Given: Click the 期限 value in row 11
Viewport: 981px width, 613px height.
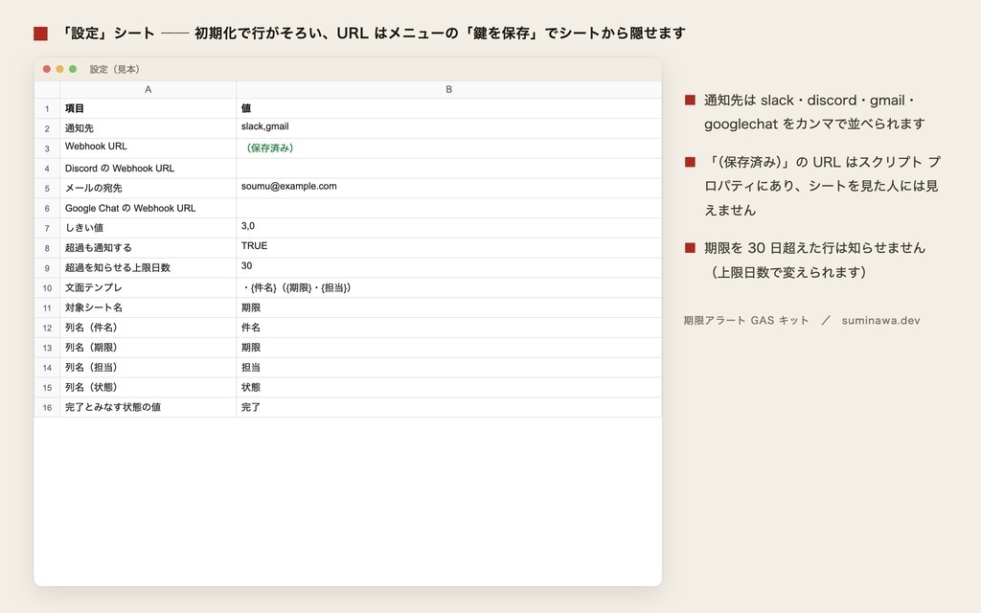Looking at the screenshot, I should (x=448, y=307).
